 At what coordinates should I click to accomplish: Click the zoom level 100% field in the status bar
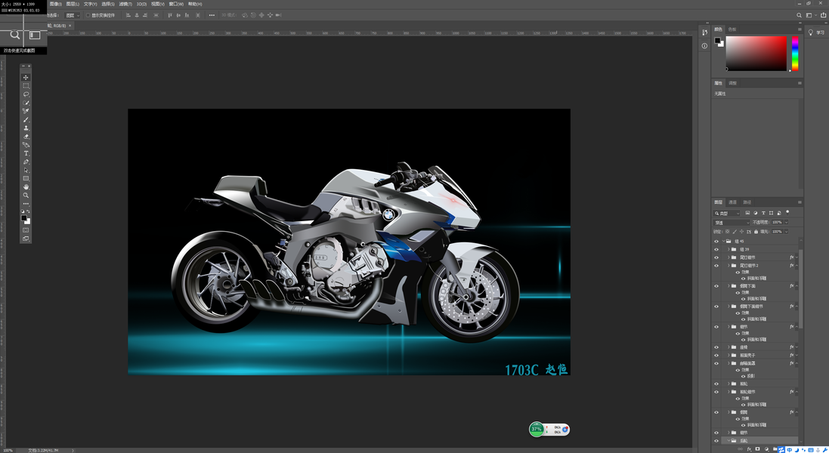8,451
